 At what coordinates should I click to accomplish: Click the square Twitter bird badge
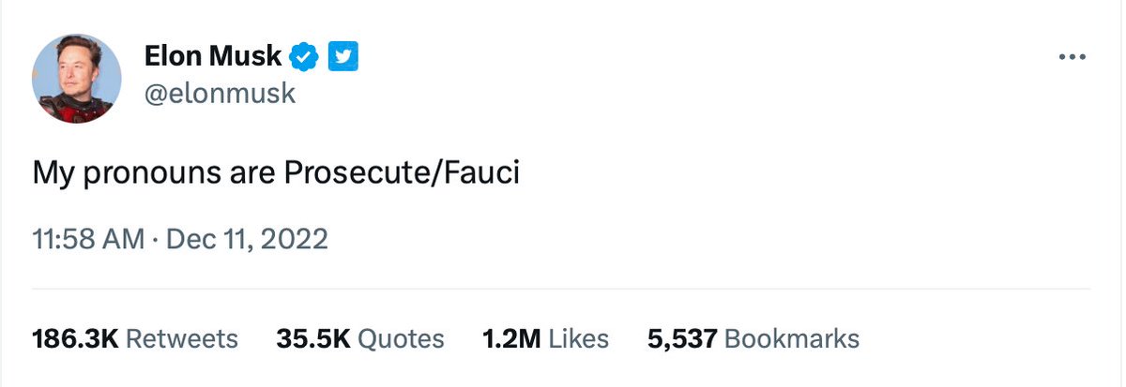coord(343,57)
